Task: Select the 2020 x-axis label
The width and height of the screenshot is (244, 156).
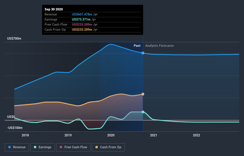Action: click(x=111, y=135)
